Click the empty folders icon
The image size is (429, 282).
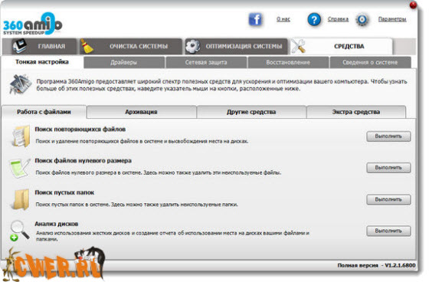(x=21, y=199)
